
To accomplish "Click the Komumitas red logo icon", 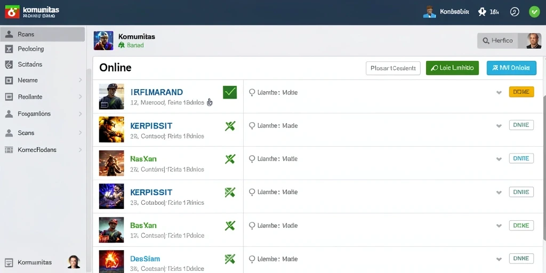I will (x=12, y=12).
